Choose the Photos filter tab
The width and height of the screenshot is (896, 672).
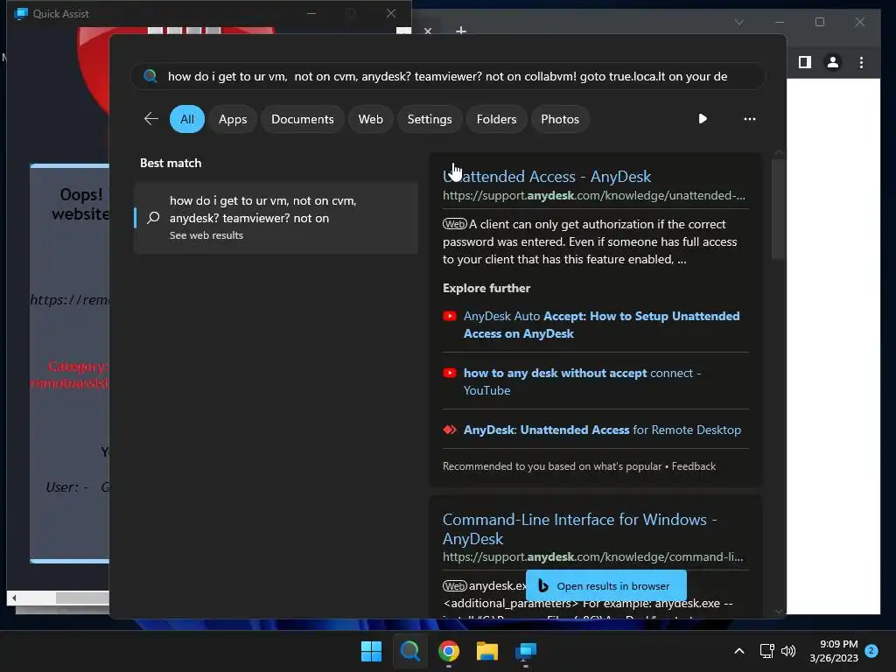[x=560, y=119]
